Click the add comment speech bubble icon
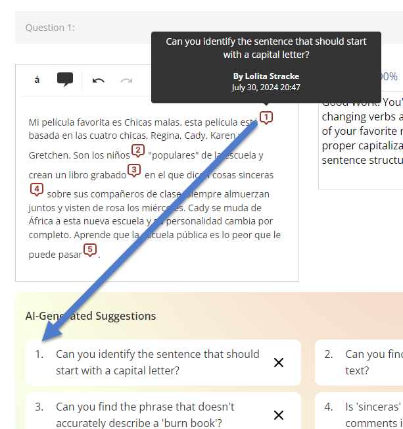This screenshot has width=403, height=429. [x=65, y=80]
